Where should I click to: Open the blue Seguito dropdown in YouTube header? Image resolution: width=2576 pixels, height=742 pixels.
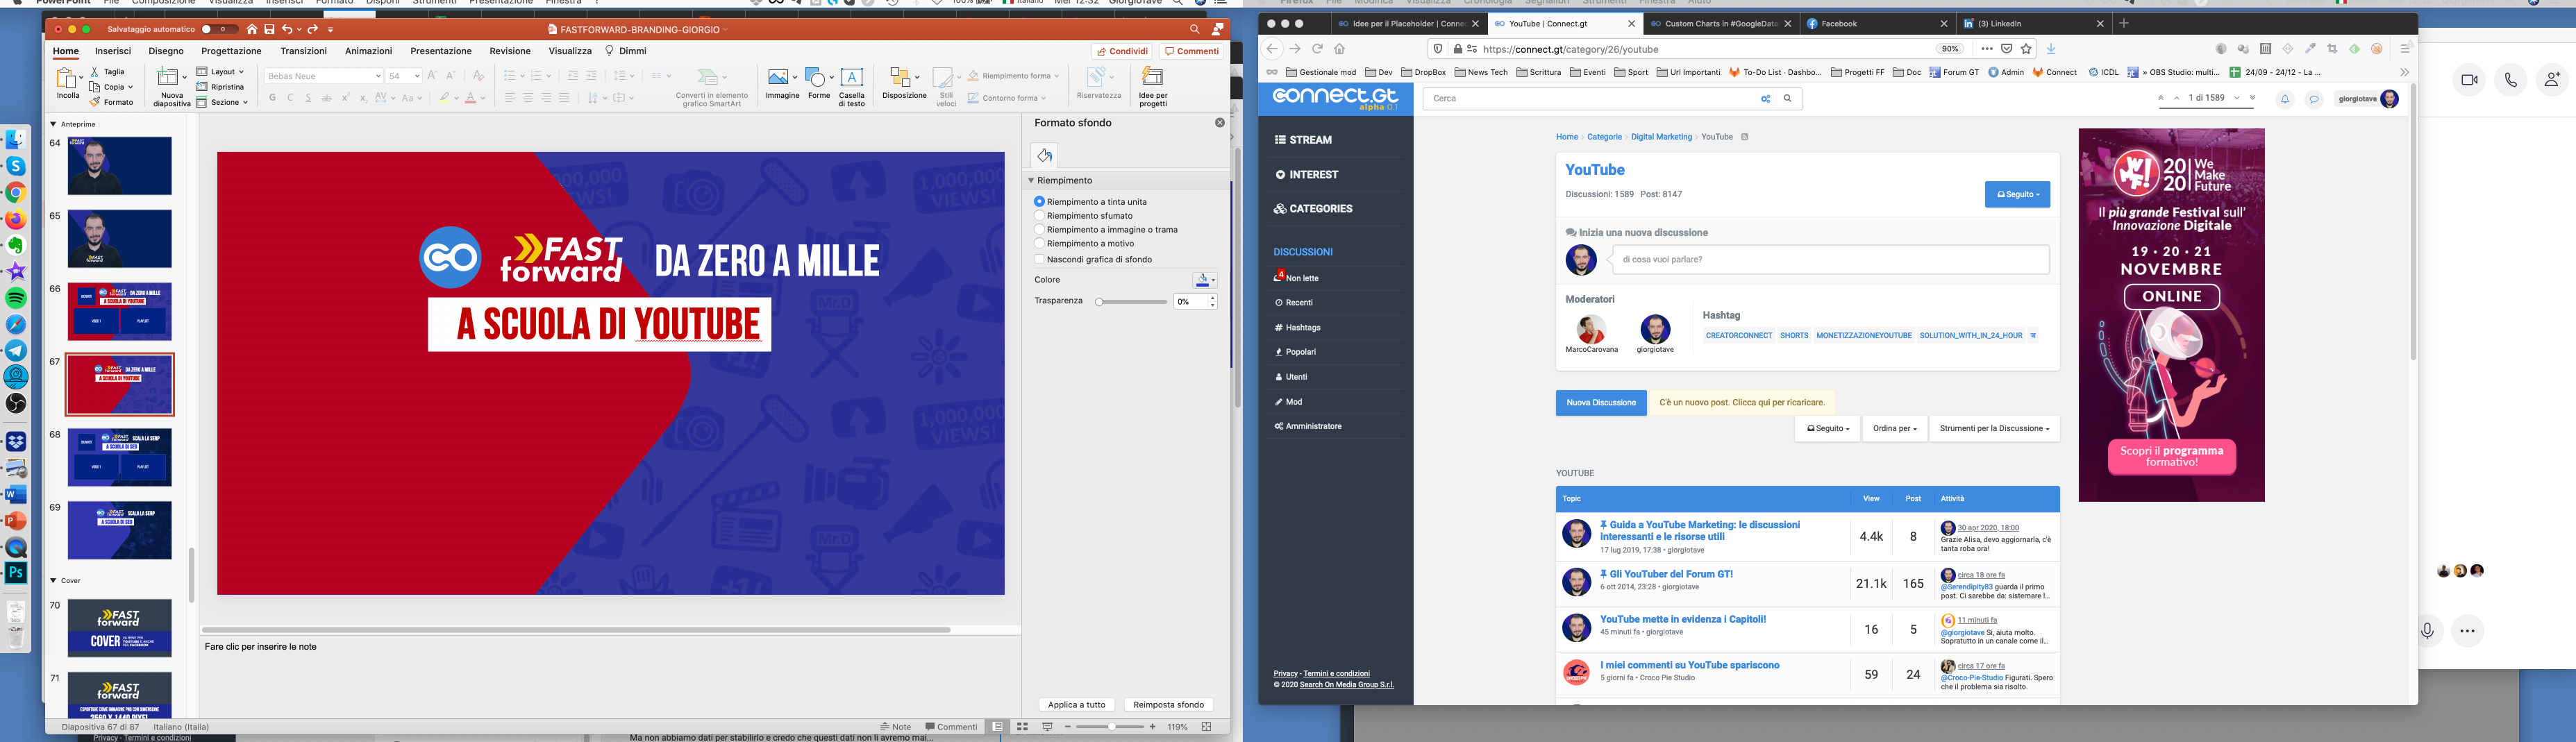pos(2017,194)
